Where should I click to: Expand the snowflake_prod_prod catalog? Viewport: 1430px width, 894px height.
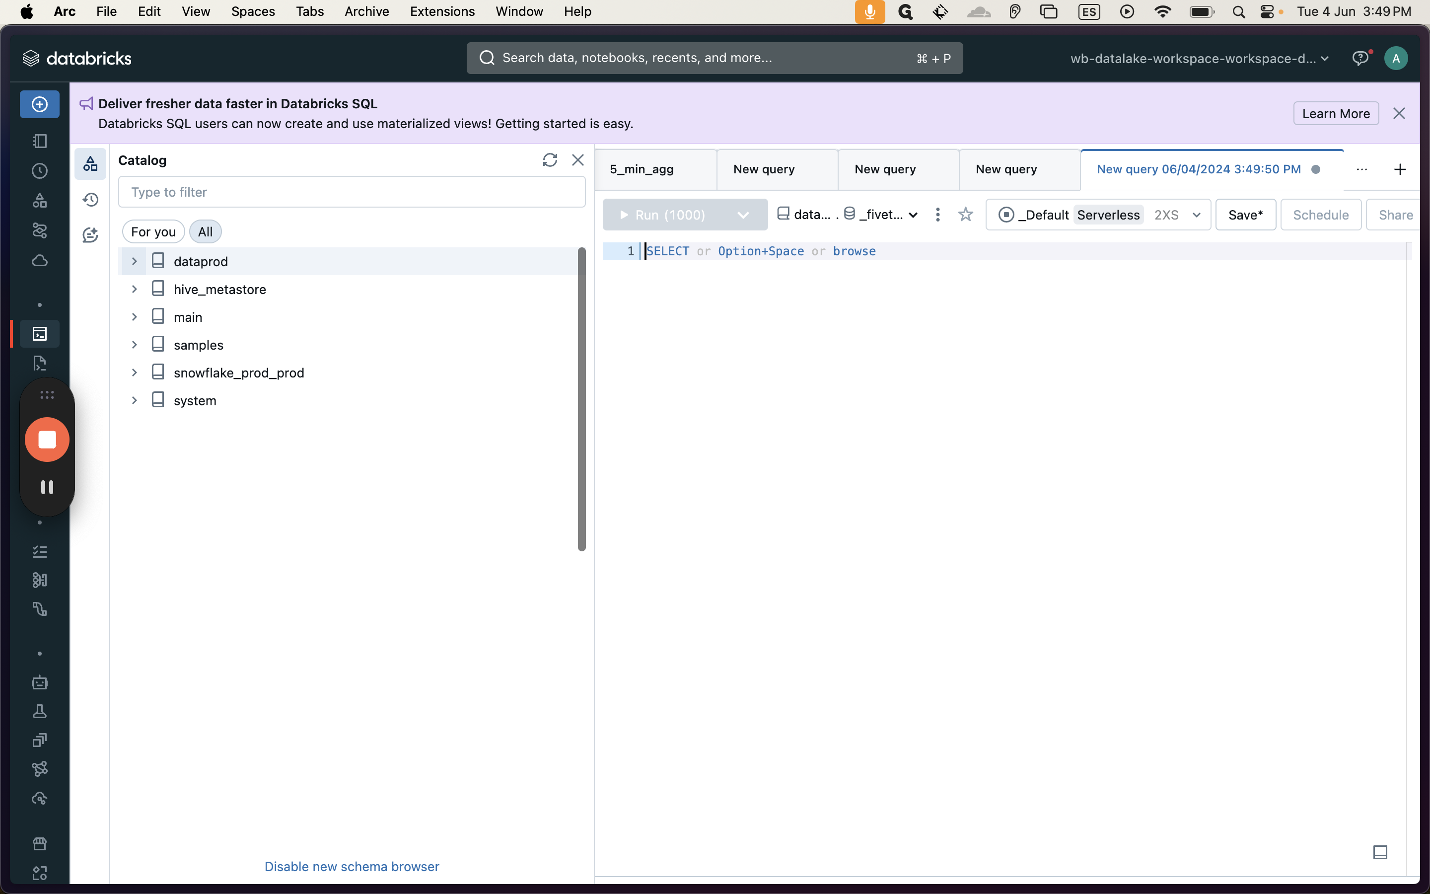point(134,372)
